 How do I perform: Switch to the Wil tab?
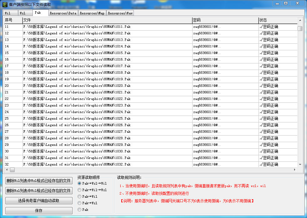tap(10, 13)
